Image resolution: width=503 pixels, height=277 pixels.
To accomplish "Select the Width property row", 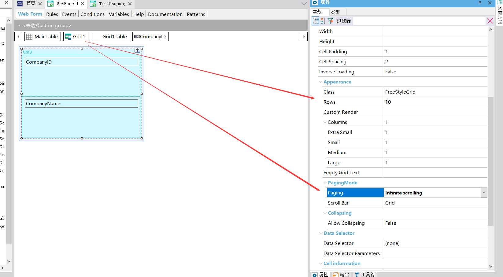I will pos(403,31).
